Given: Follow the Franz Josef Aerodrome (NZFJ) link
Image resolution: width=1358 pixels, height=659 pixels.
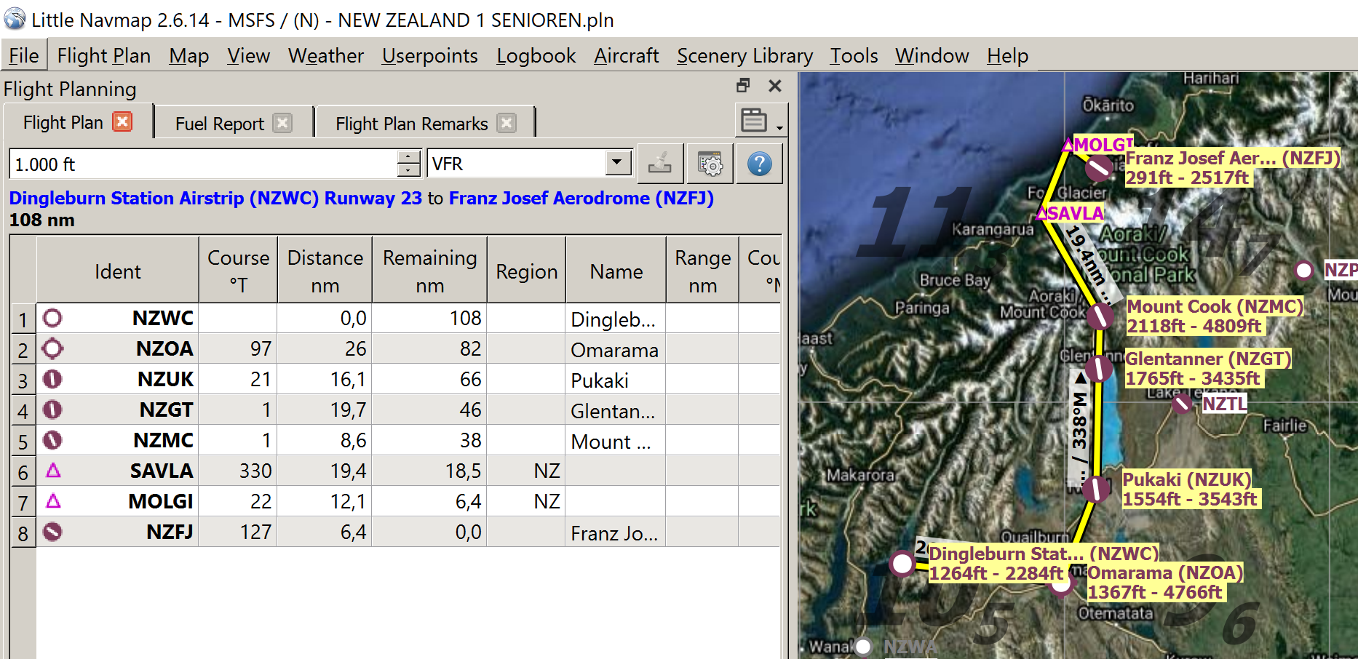Looking at the screenshot, I should pos(581,198).
